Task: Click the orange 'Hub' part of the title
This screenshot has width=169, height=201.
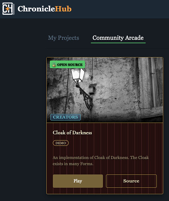Action: (x=63, y=9)
